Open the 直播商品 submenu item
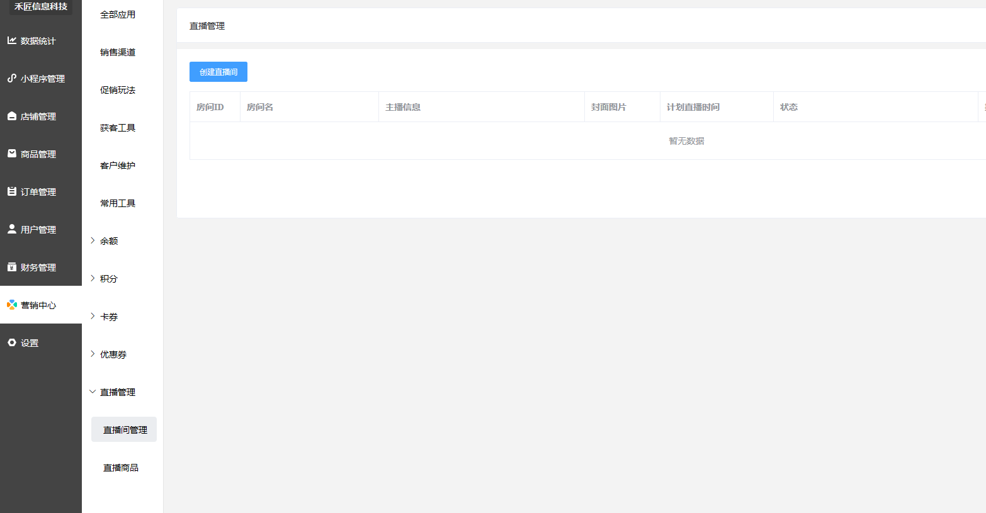 tap(121, 468)
